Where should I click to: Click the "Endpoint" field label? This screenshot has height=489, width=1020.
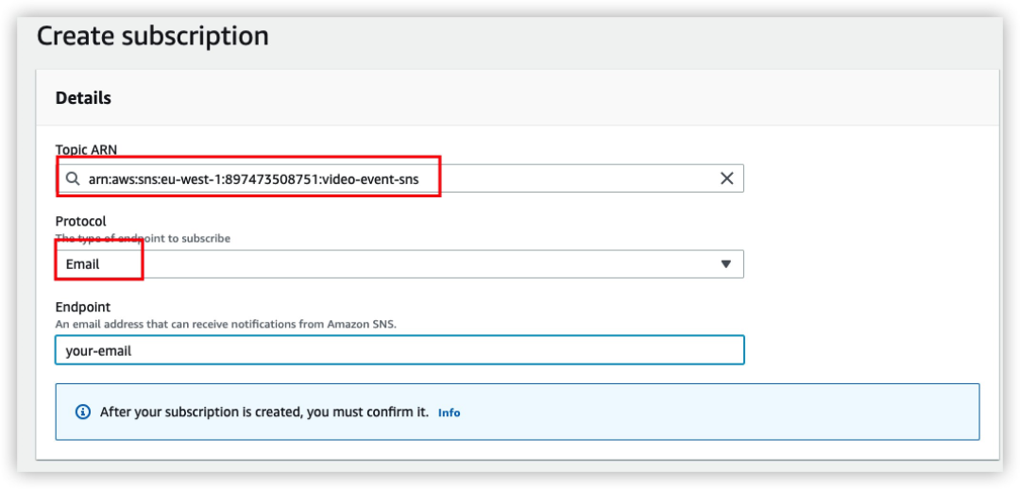83,307
